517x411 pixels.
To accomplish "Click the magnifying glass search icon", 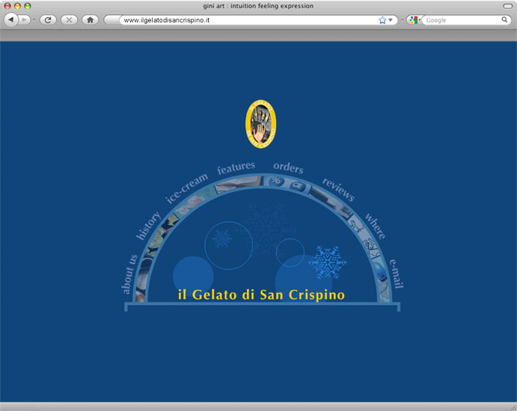I will (x=505, y=20).
